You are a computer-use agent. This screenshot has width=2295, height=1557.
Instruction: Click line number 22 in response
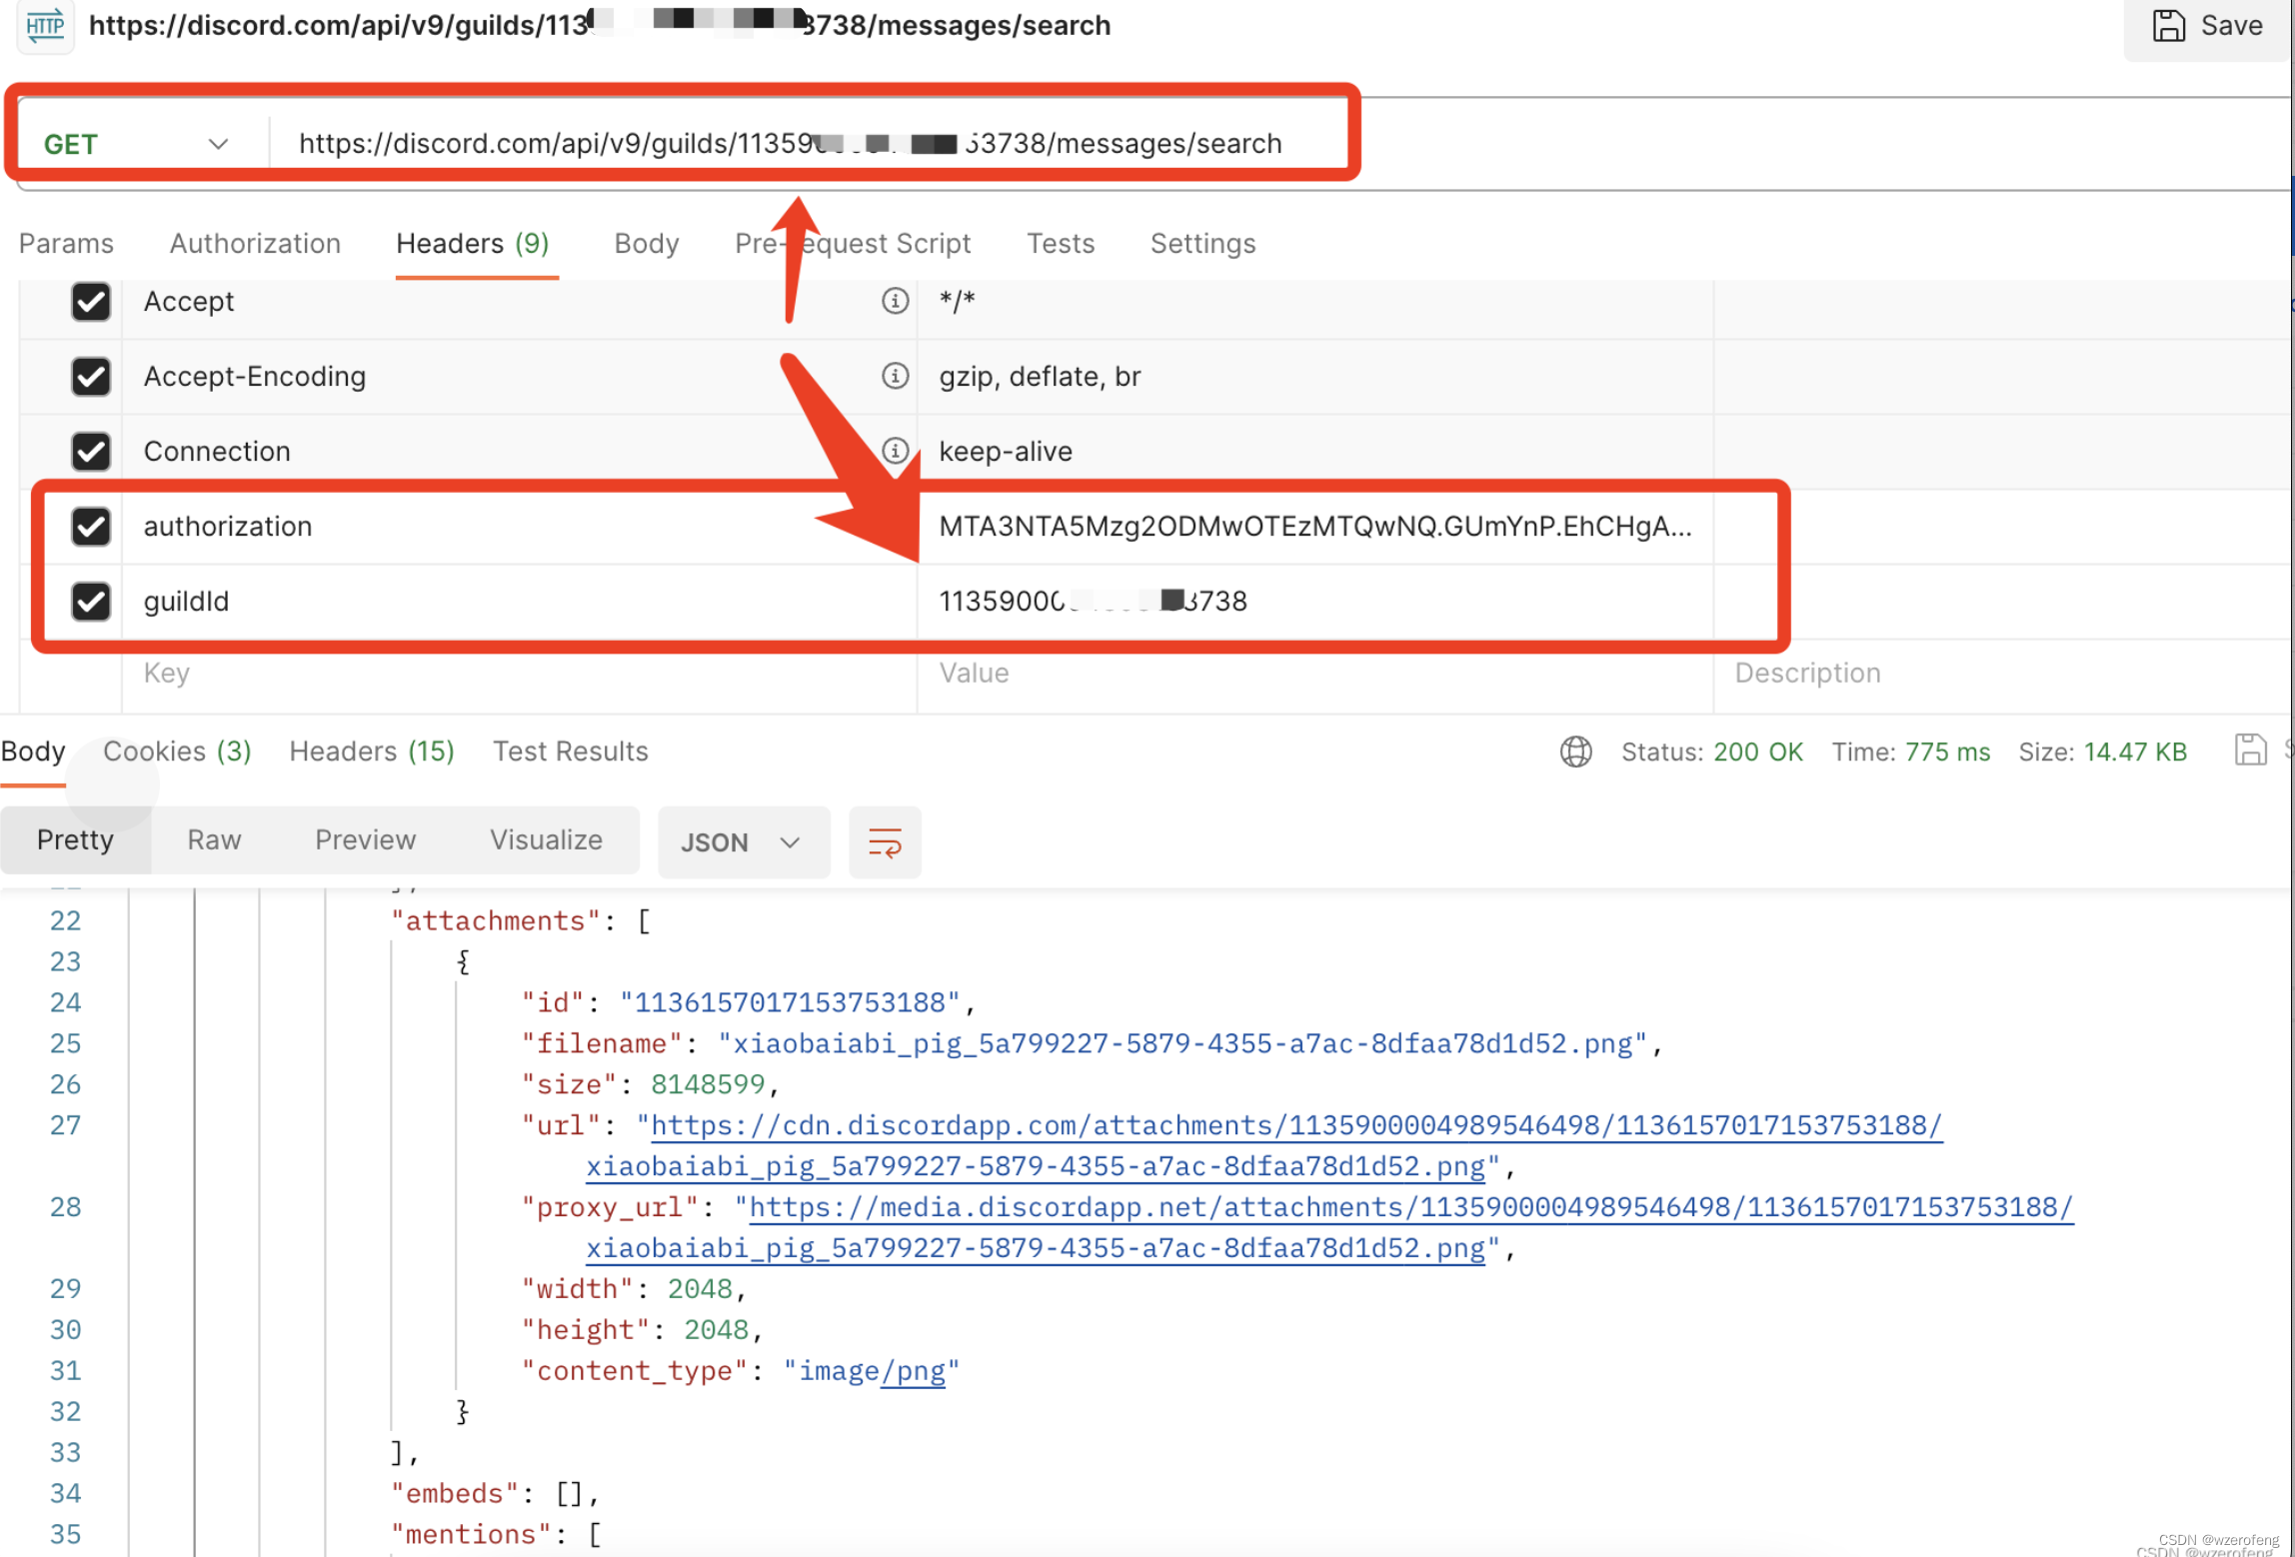pos(65,921)
